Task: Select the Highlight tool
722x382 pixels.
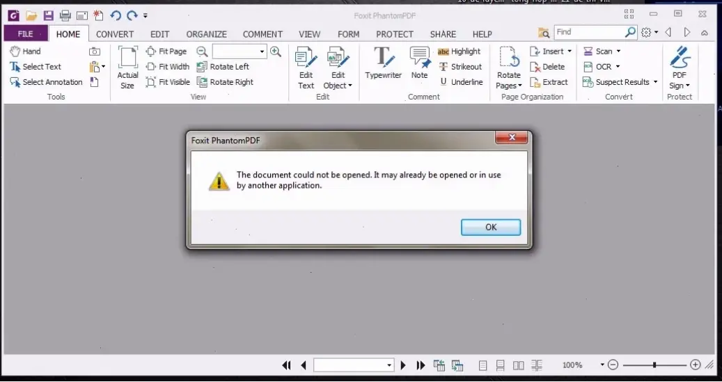Action: click(x=459, y=51)
